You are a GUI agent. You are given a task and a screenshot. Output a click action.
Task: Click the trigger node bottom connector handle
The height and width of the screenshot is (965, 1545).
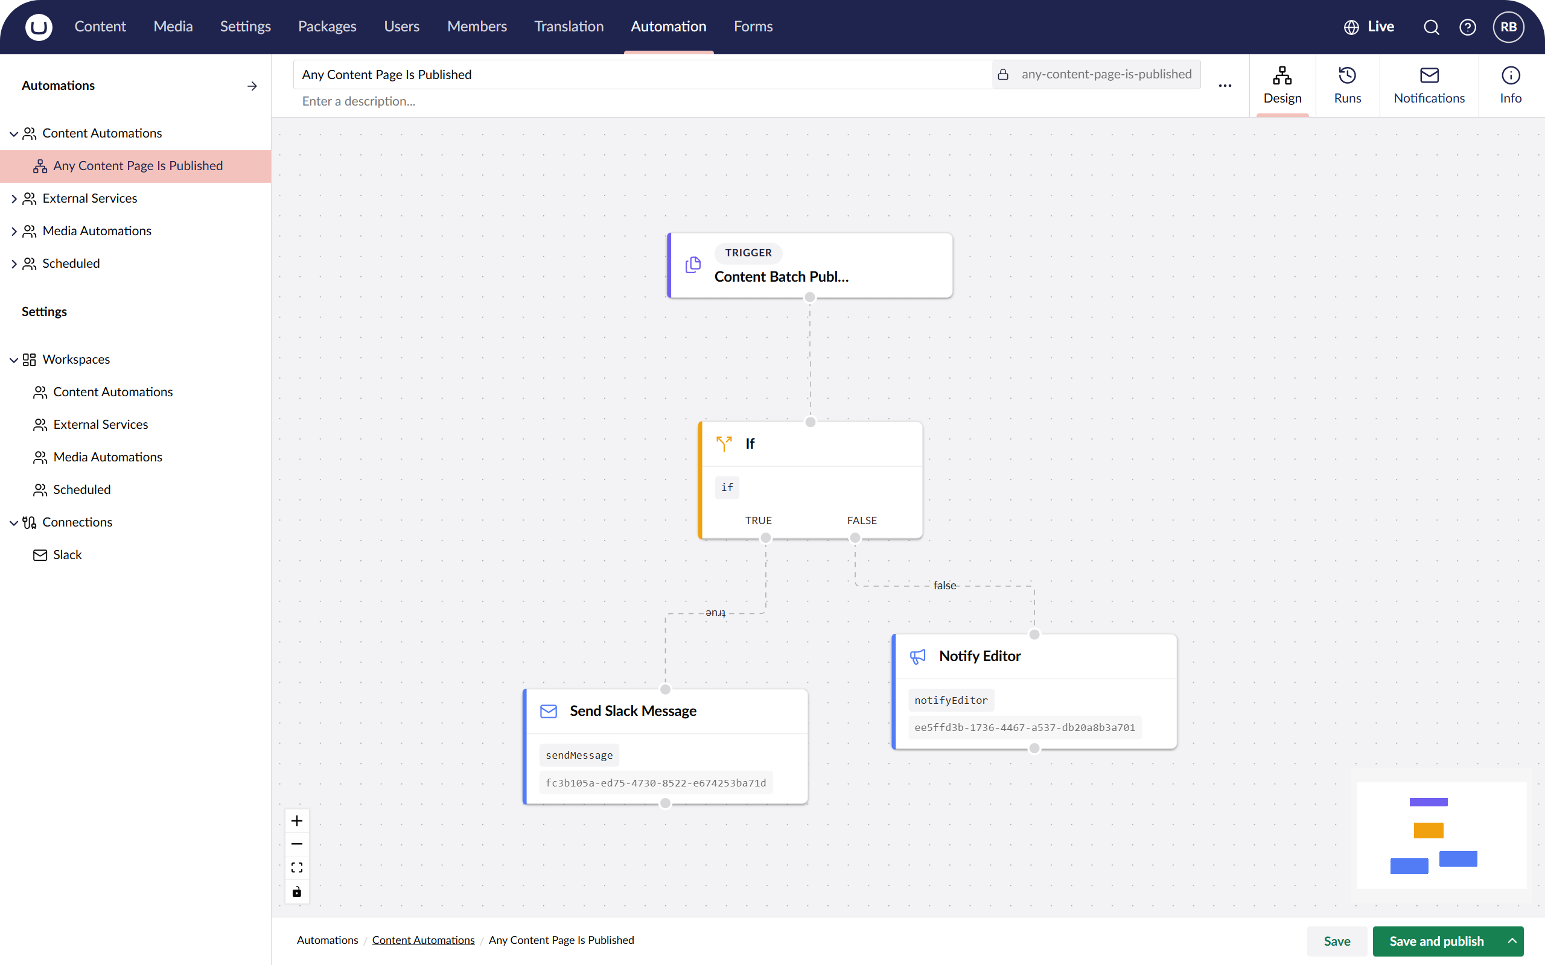(809, 297)
